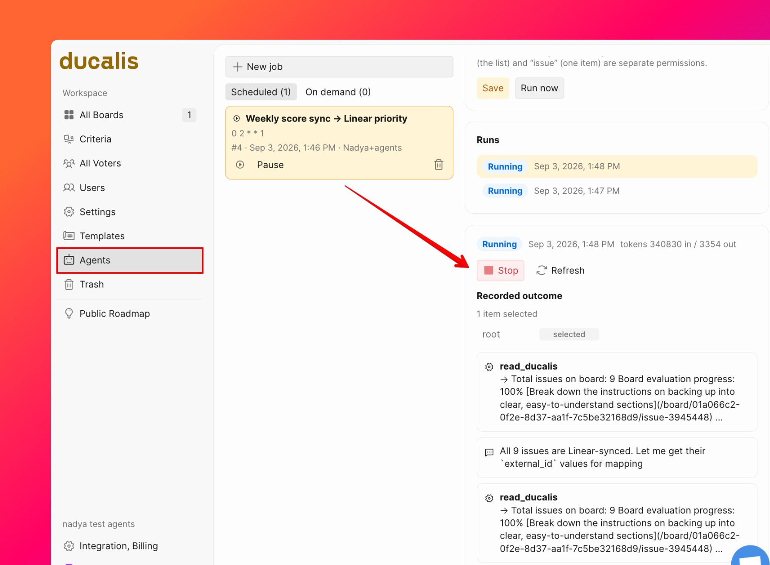Open the first read_ducalis tool result
The height and width of the screenshot is (565, 770).
[x=617, y=392]
